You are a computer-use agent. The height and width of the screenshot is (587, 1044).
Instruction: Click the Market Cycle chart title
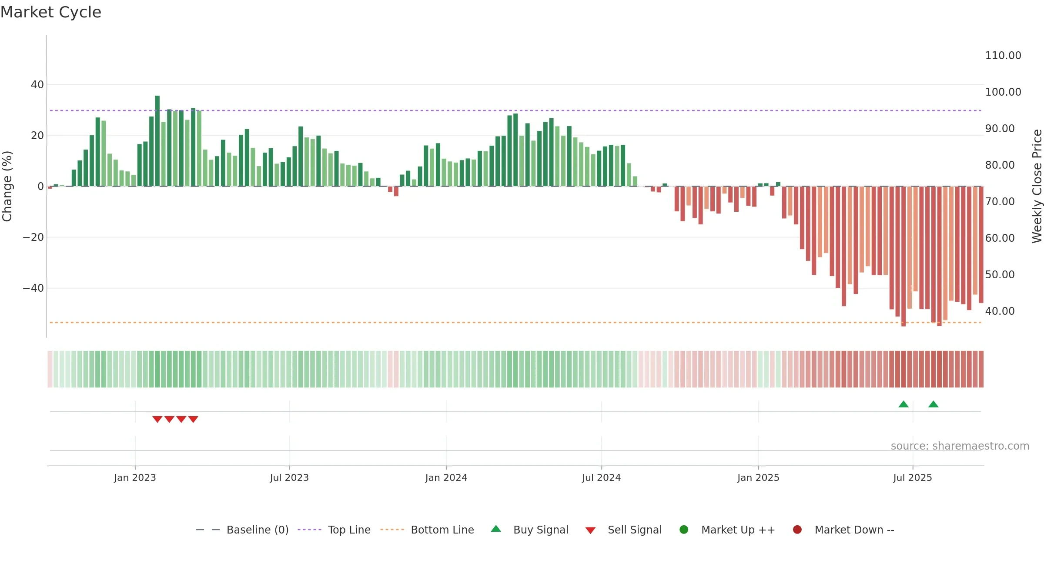[x=51, y=12]
